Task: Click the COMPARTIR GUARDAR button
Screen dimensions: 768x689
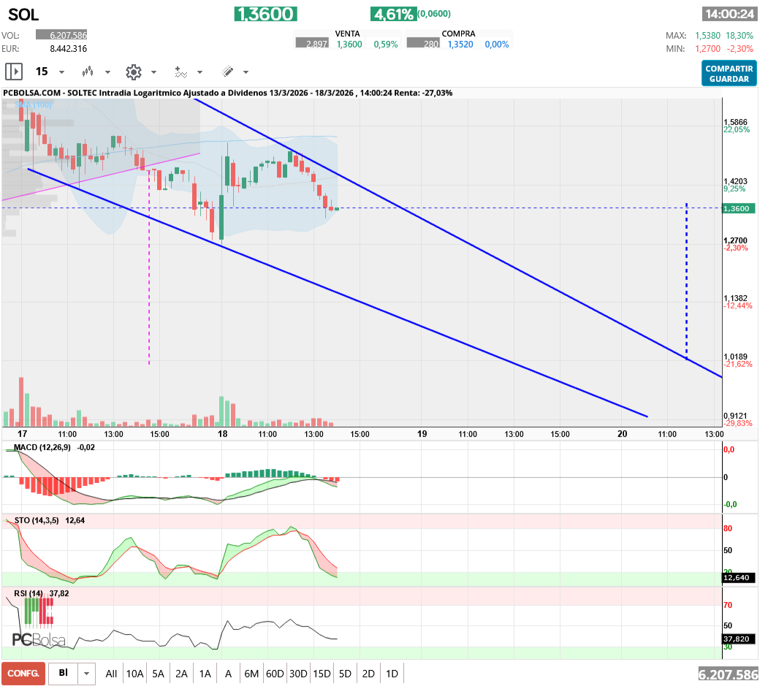Action: coord(729,72)
